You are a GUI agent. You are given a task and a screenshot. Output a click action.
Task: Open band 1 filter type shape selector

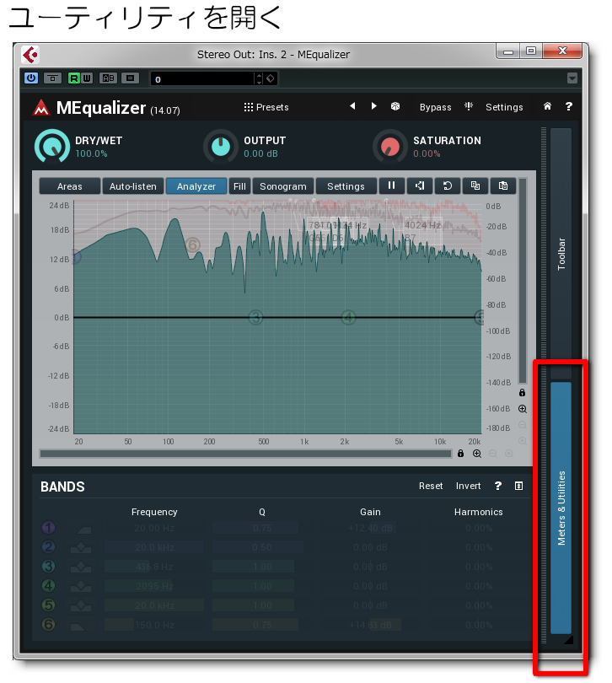click(82, 529)
